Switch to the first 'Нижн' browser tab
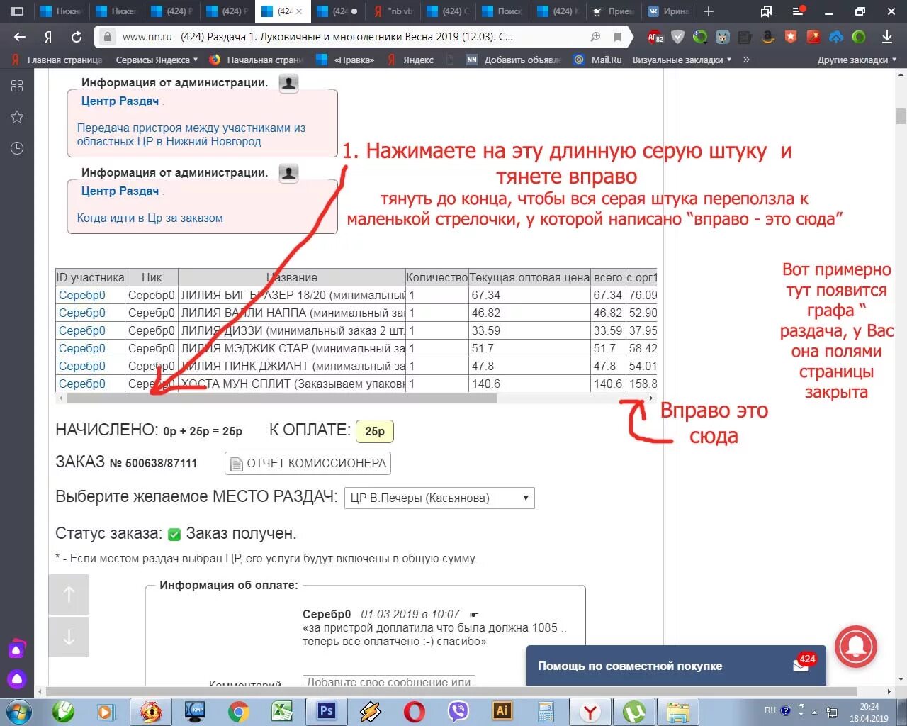 [61, 11]
